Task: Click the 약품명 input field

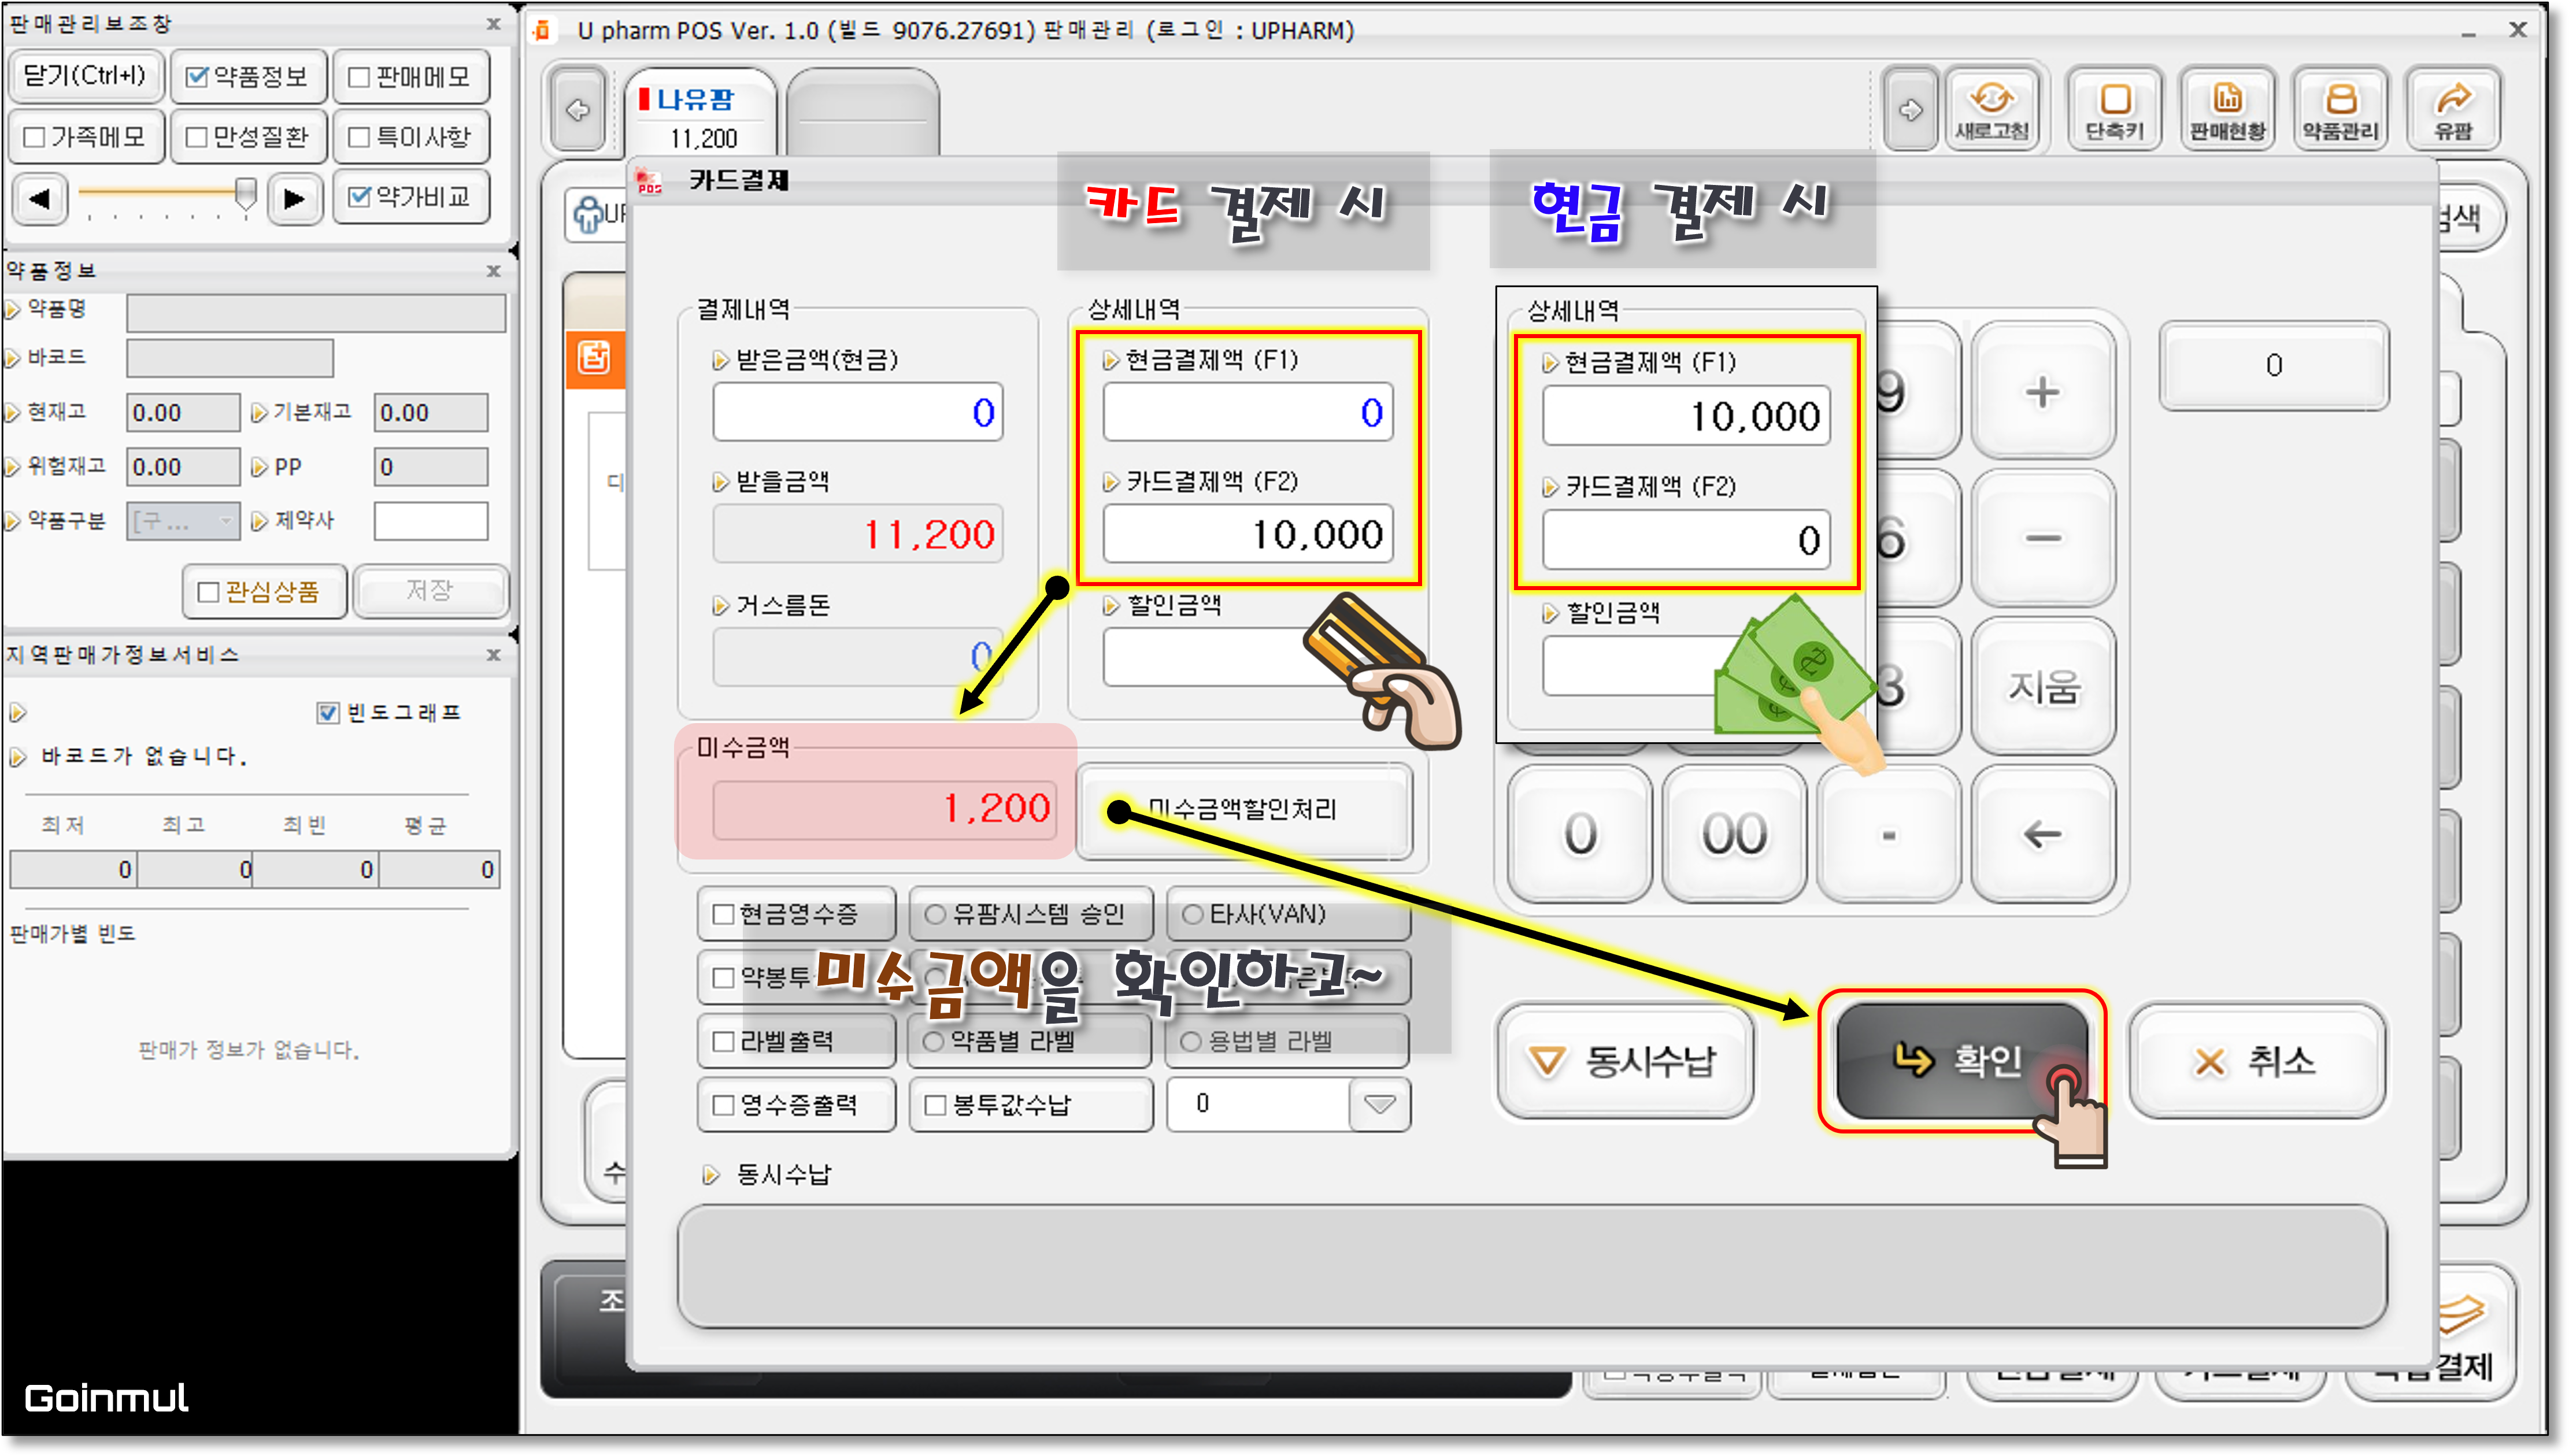Action: click(316, 312)
